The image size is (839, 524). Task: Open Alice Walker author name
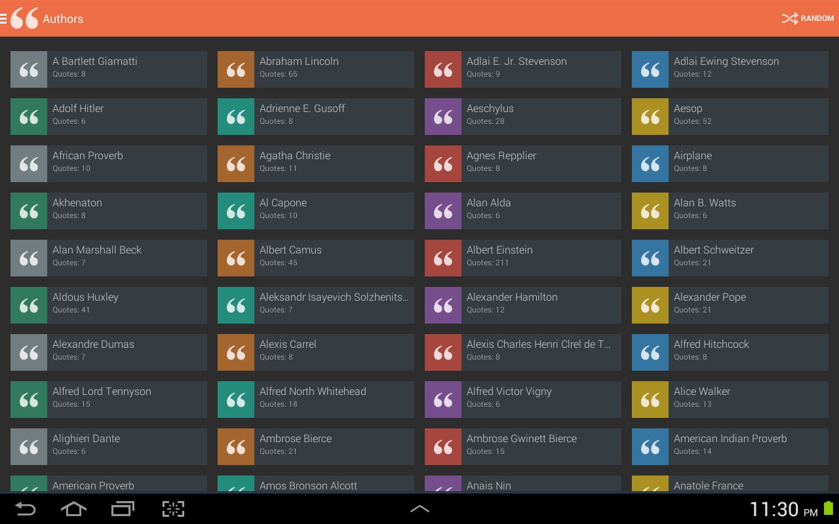pyautogui.click(x=702, y=391)
